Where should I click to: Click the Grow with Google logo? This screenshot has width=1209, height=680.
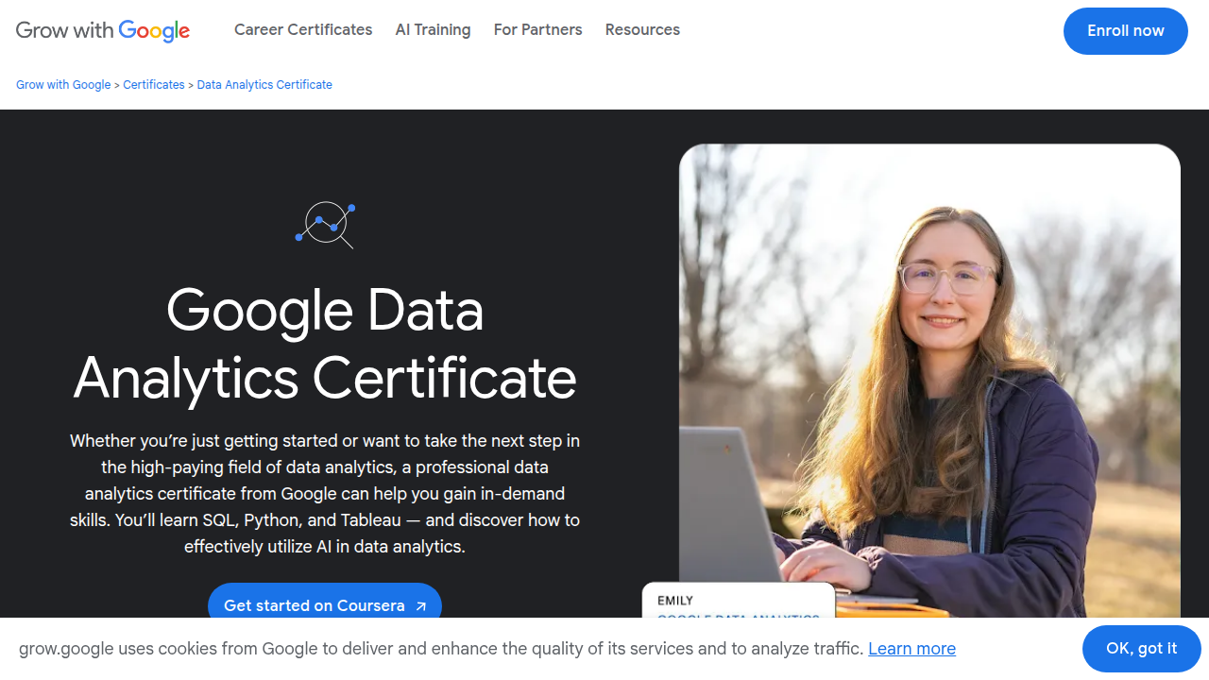click(x=103, y=30)
